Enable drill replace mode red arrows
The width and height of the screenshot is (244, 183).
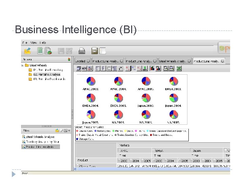click(x=139, y=68)
